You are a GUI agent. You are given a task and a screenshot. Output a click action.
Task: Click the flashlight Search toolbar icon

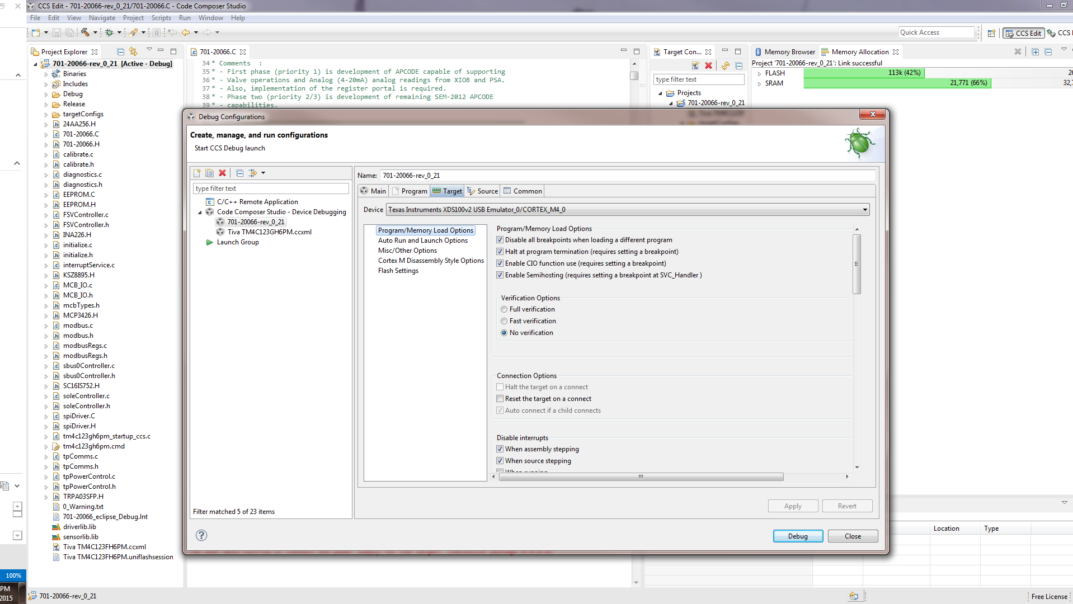click(134, 32)
